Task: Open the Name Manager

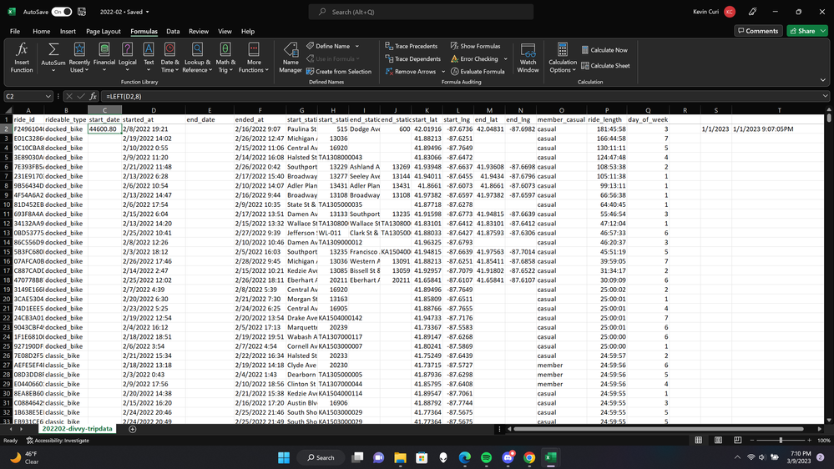Action: tap(291, 58)
